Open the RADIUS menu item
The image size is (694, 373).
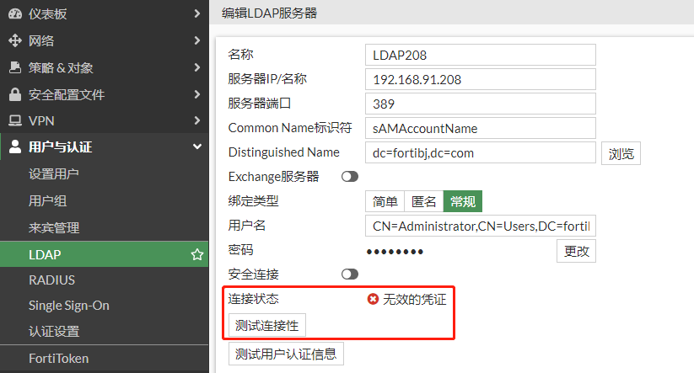[52, 280]
